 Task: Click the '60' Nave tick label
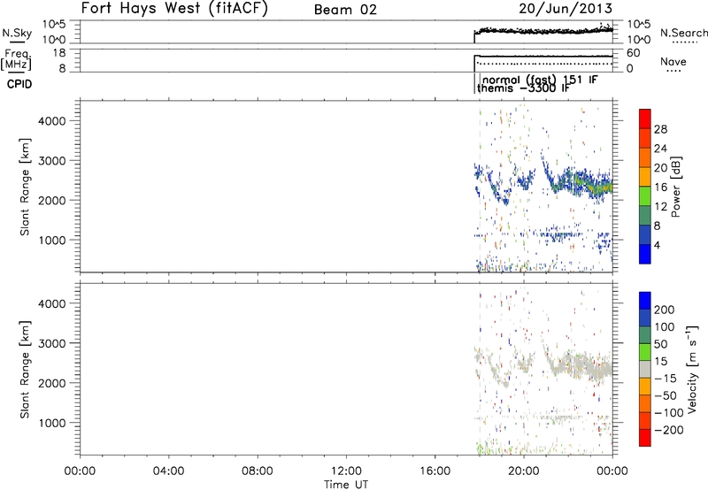[633, 53]
